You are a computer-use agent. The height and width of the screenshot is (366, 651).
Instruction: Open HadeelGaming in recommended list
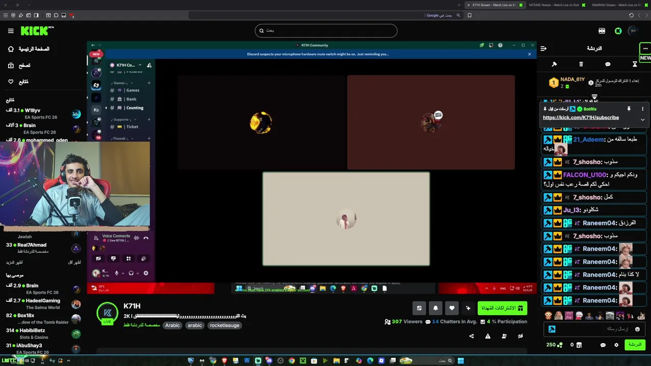coord(43,304)
